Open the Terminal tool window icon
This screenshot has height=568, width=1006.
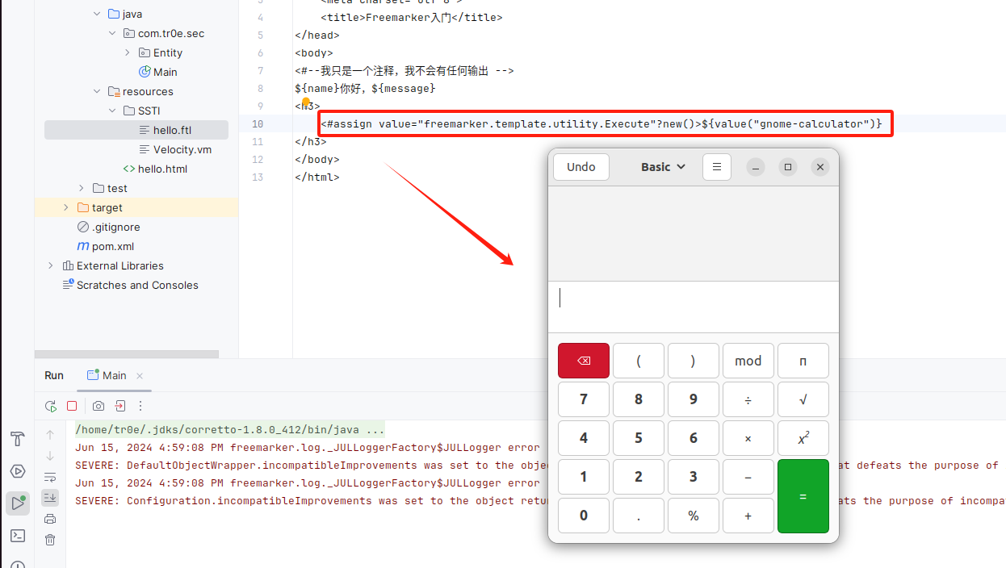[x=17, y=536]
